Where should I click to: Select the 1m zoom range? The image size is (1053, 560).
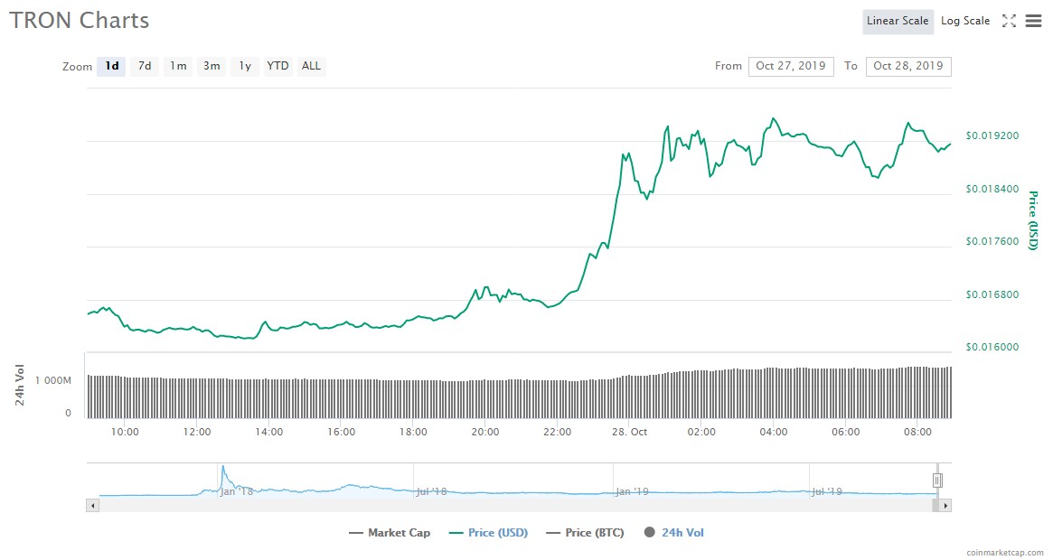click(178, 66)
